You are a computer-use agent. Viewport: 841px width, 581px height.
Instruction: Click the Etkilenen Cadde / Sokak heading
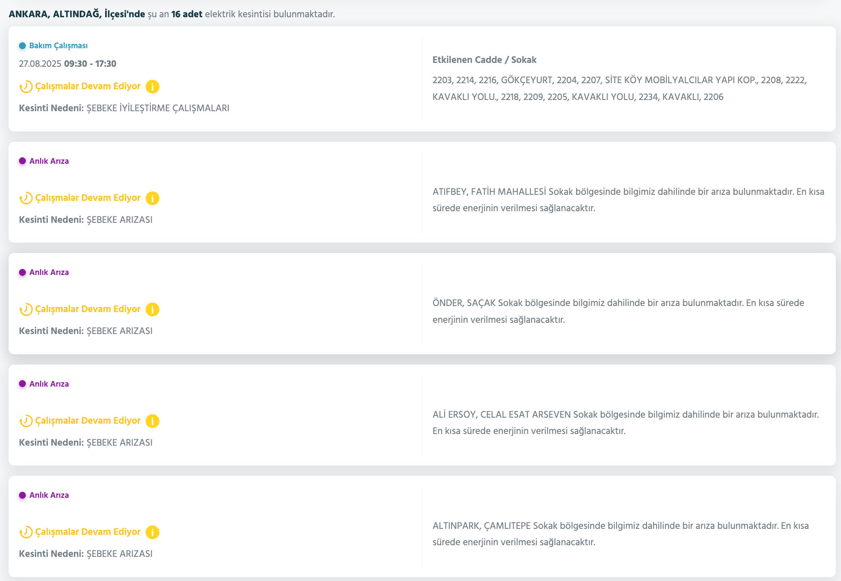484,60
